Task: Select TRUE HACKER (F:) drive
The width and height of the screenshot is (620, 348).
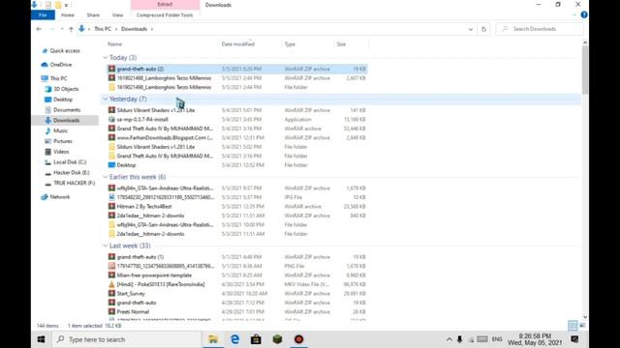Action: point(74,183)
